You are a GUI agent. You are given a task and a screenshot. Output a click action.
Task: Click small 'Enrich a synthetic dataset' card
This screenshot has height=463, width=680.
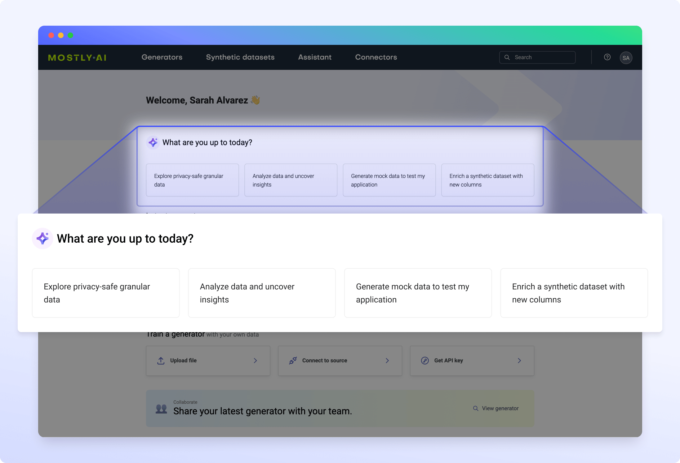488,180
